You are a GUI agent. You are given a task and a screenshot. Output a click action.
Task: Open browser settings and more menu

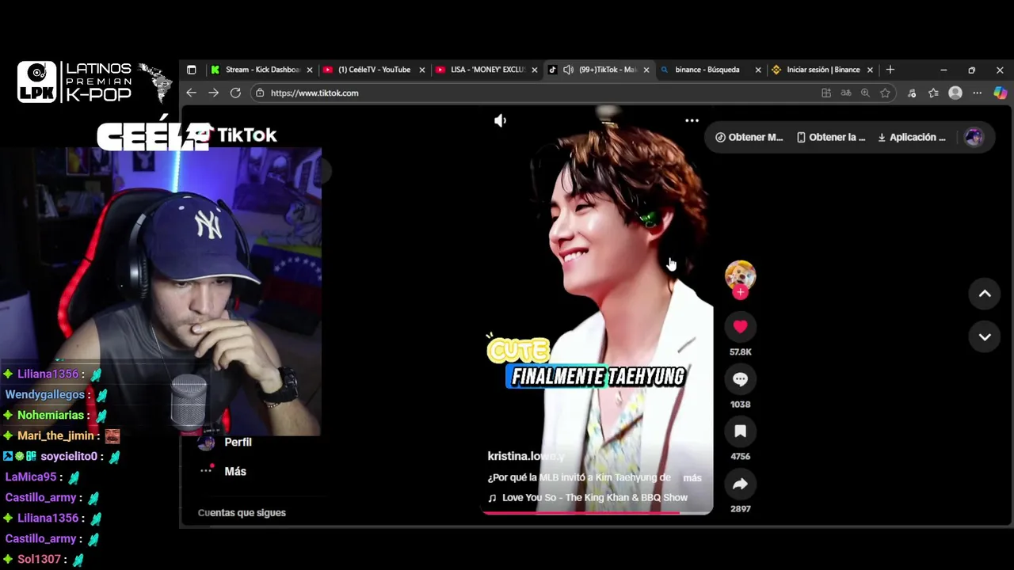pos(977,93)
